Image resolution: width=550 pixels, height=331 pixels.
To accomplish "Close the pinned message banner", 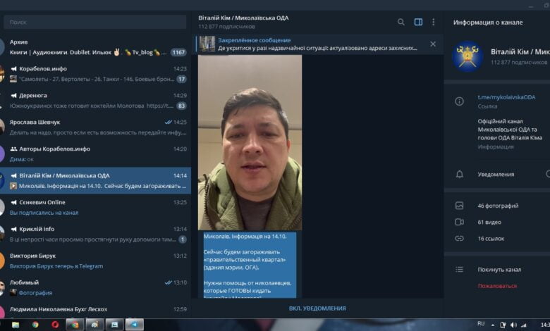I will (x=433, y=44).
